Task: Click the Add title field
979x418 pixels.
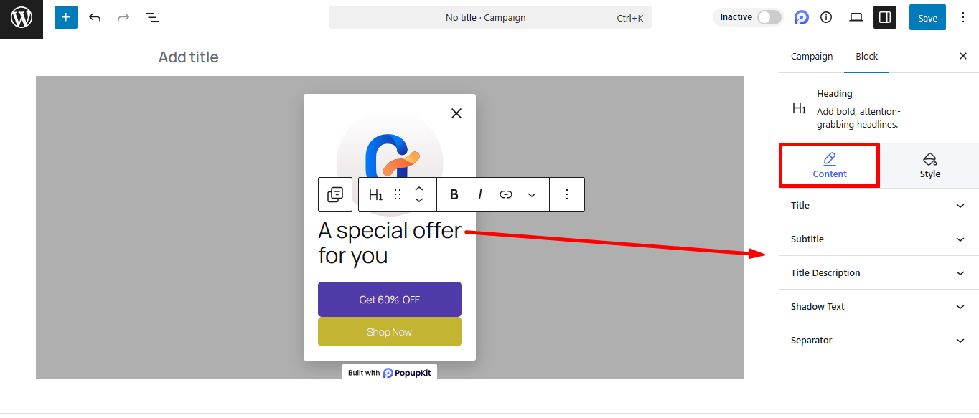Action: pyautogui.click(x=189, y=57)
